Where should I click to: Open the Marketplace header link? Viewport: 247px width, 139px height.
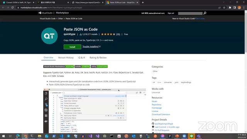(x=62, y=13)
